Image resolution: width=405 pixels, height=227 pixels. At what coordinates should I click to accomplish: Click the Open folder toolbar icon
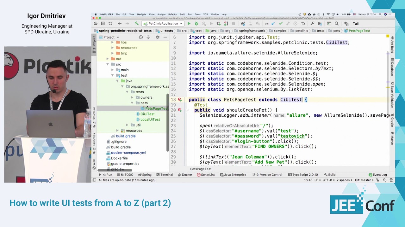click(x=96, y=24)
